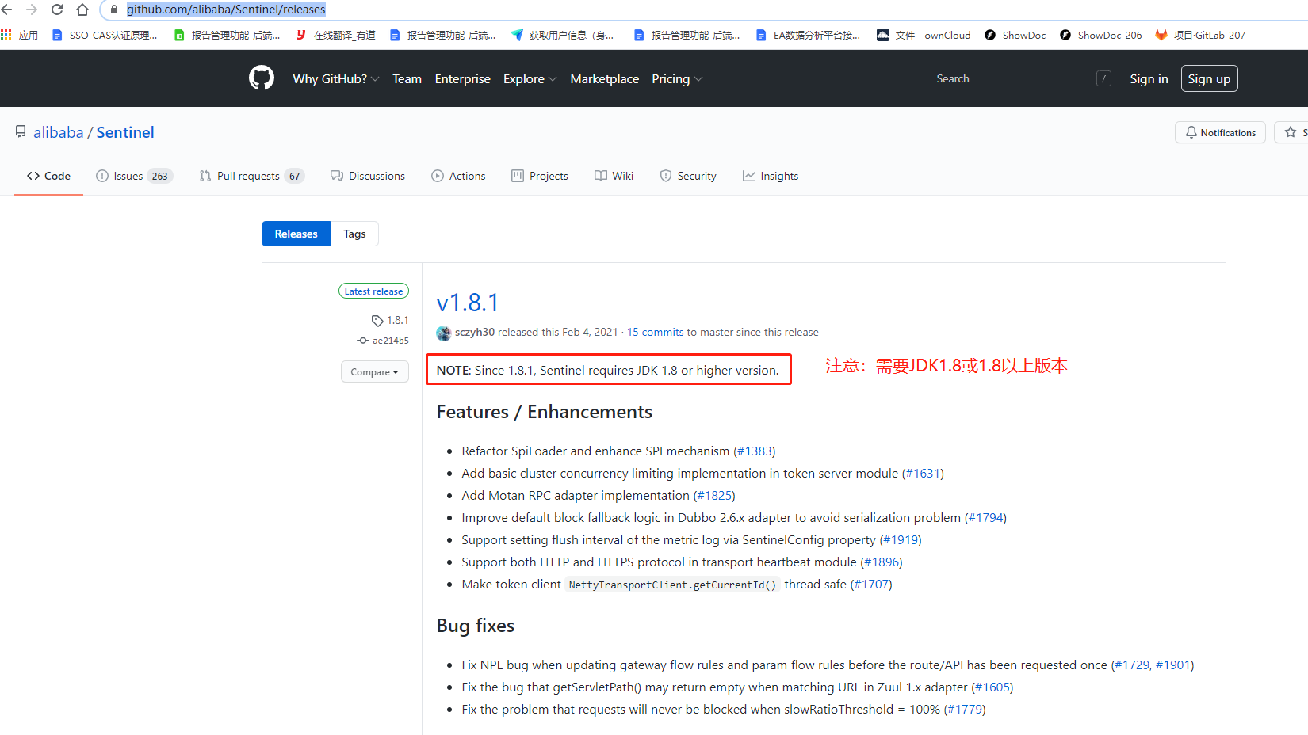Open the Actions tab
The height and width of the screenshot is (735, 1308).
tap(458, 176)
